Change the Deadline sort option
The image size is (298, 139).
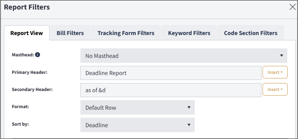(x=138, y=125)
